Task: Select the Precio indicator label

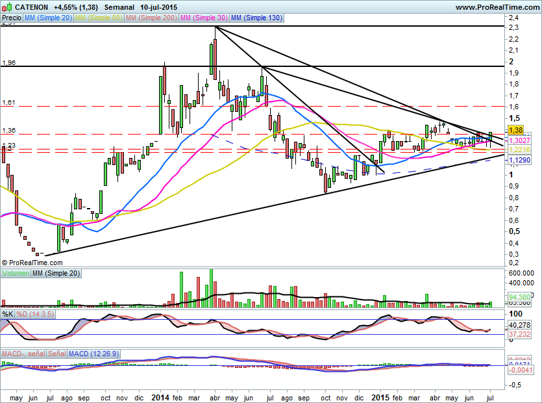Action: [x=11, y=19]
